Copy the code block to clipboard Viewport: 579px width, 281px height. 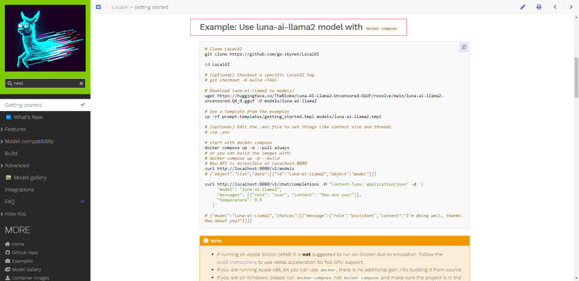coord(464,47)
